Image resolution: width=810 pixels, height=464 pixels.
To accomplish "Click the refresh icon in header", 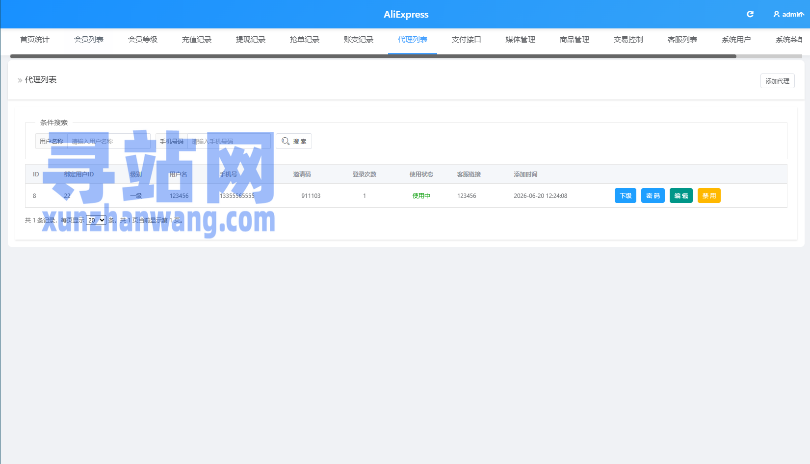I will (750, 14).
